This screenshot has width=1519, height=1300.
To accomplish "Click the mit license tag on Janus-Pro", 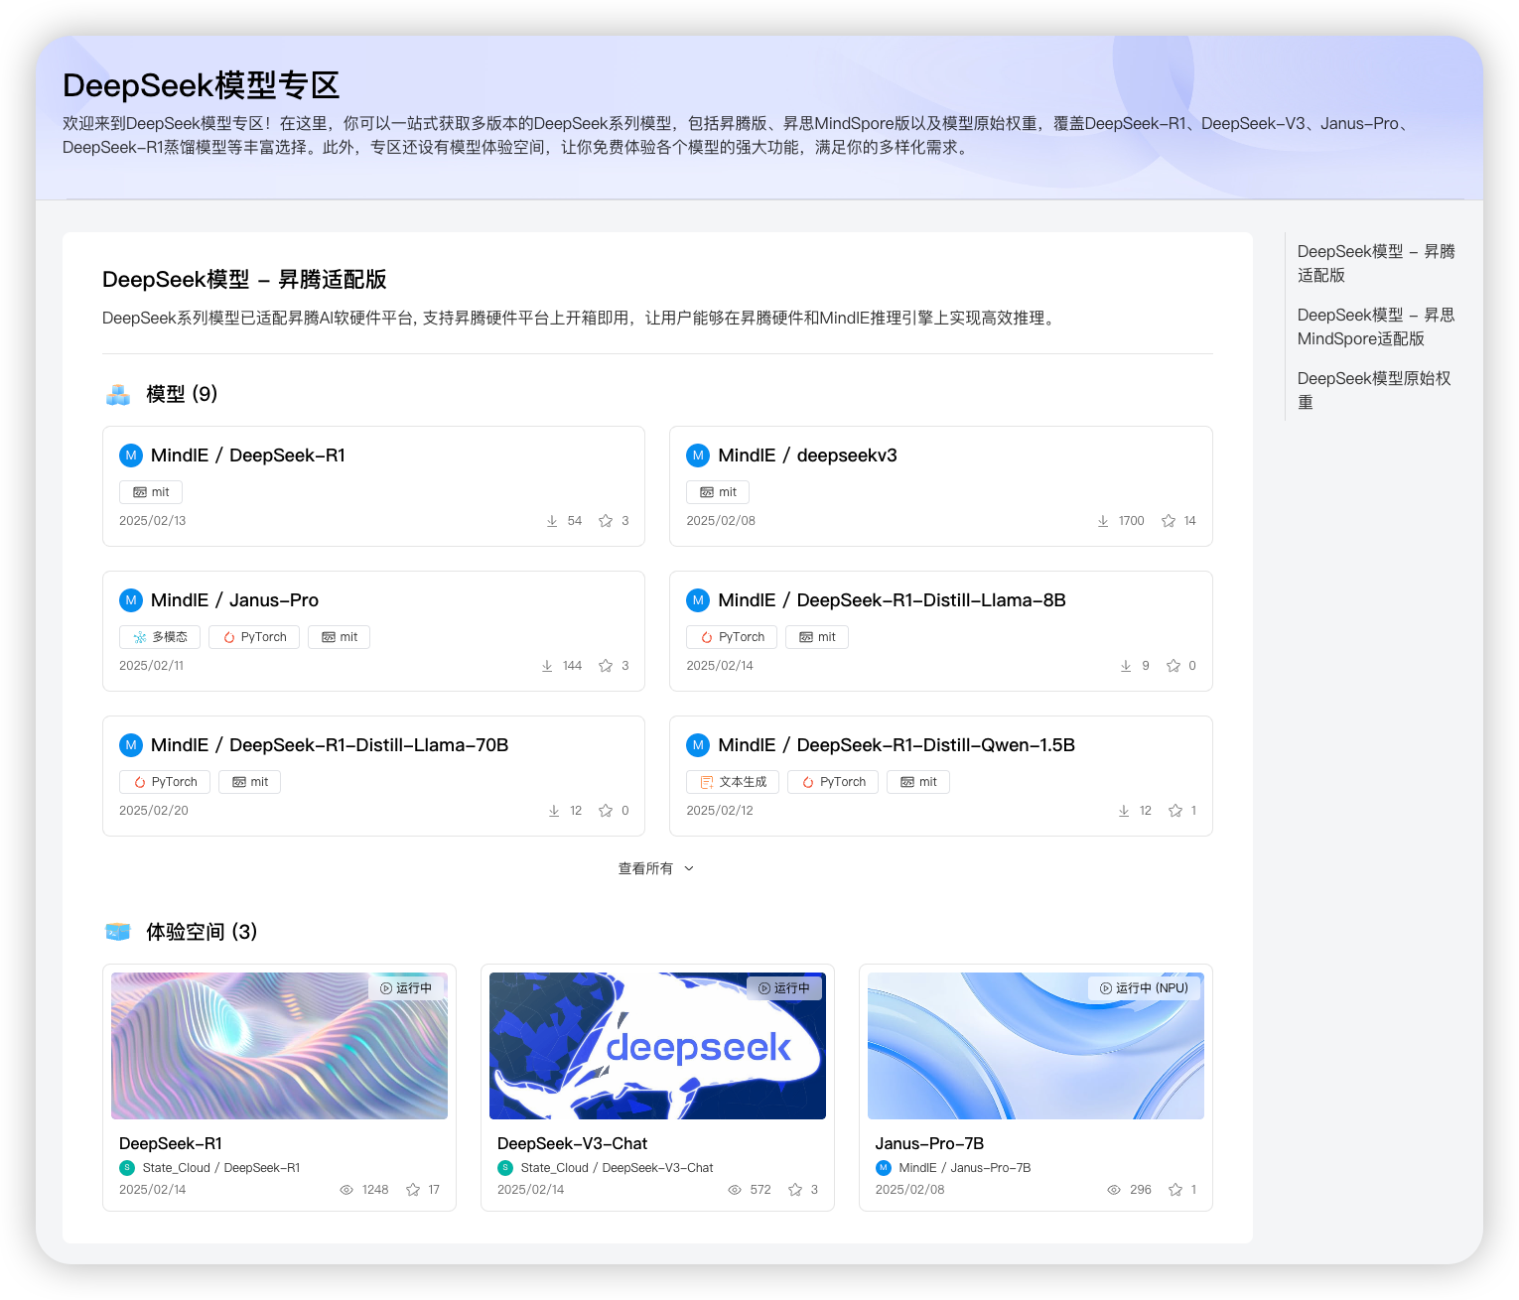I will 339,637.
